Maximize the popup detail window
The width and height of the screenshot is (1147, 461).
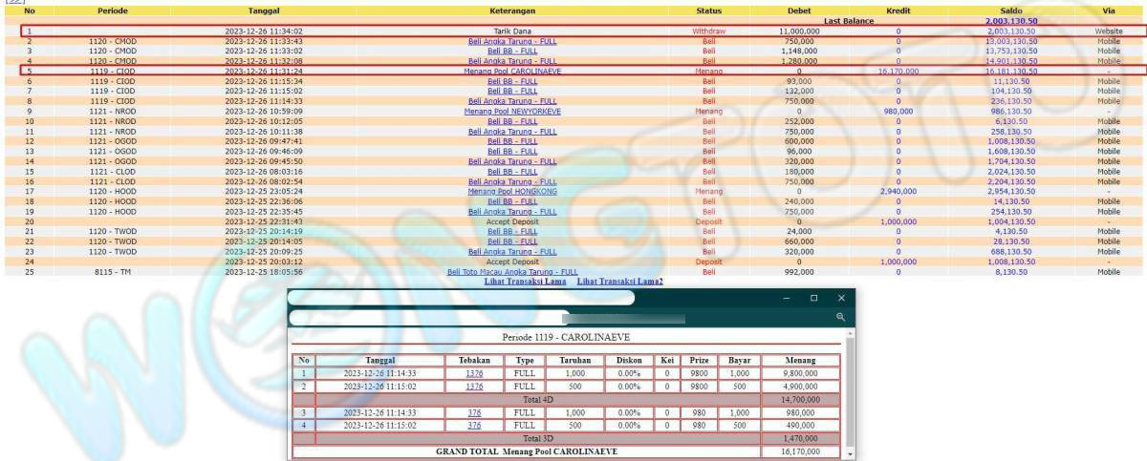813,298
